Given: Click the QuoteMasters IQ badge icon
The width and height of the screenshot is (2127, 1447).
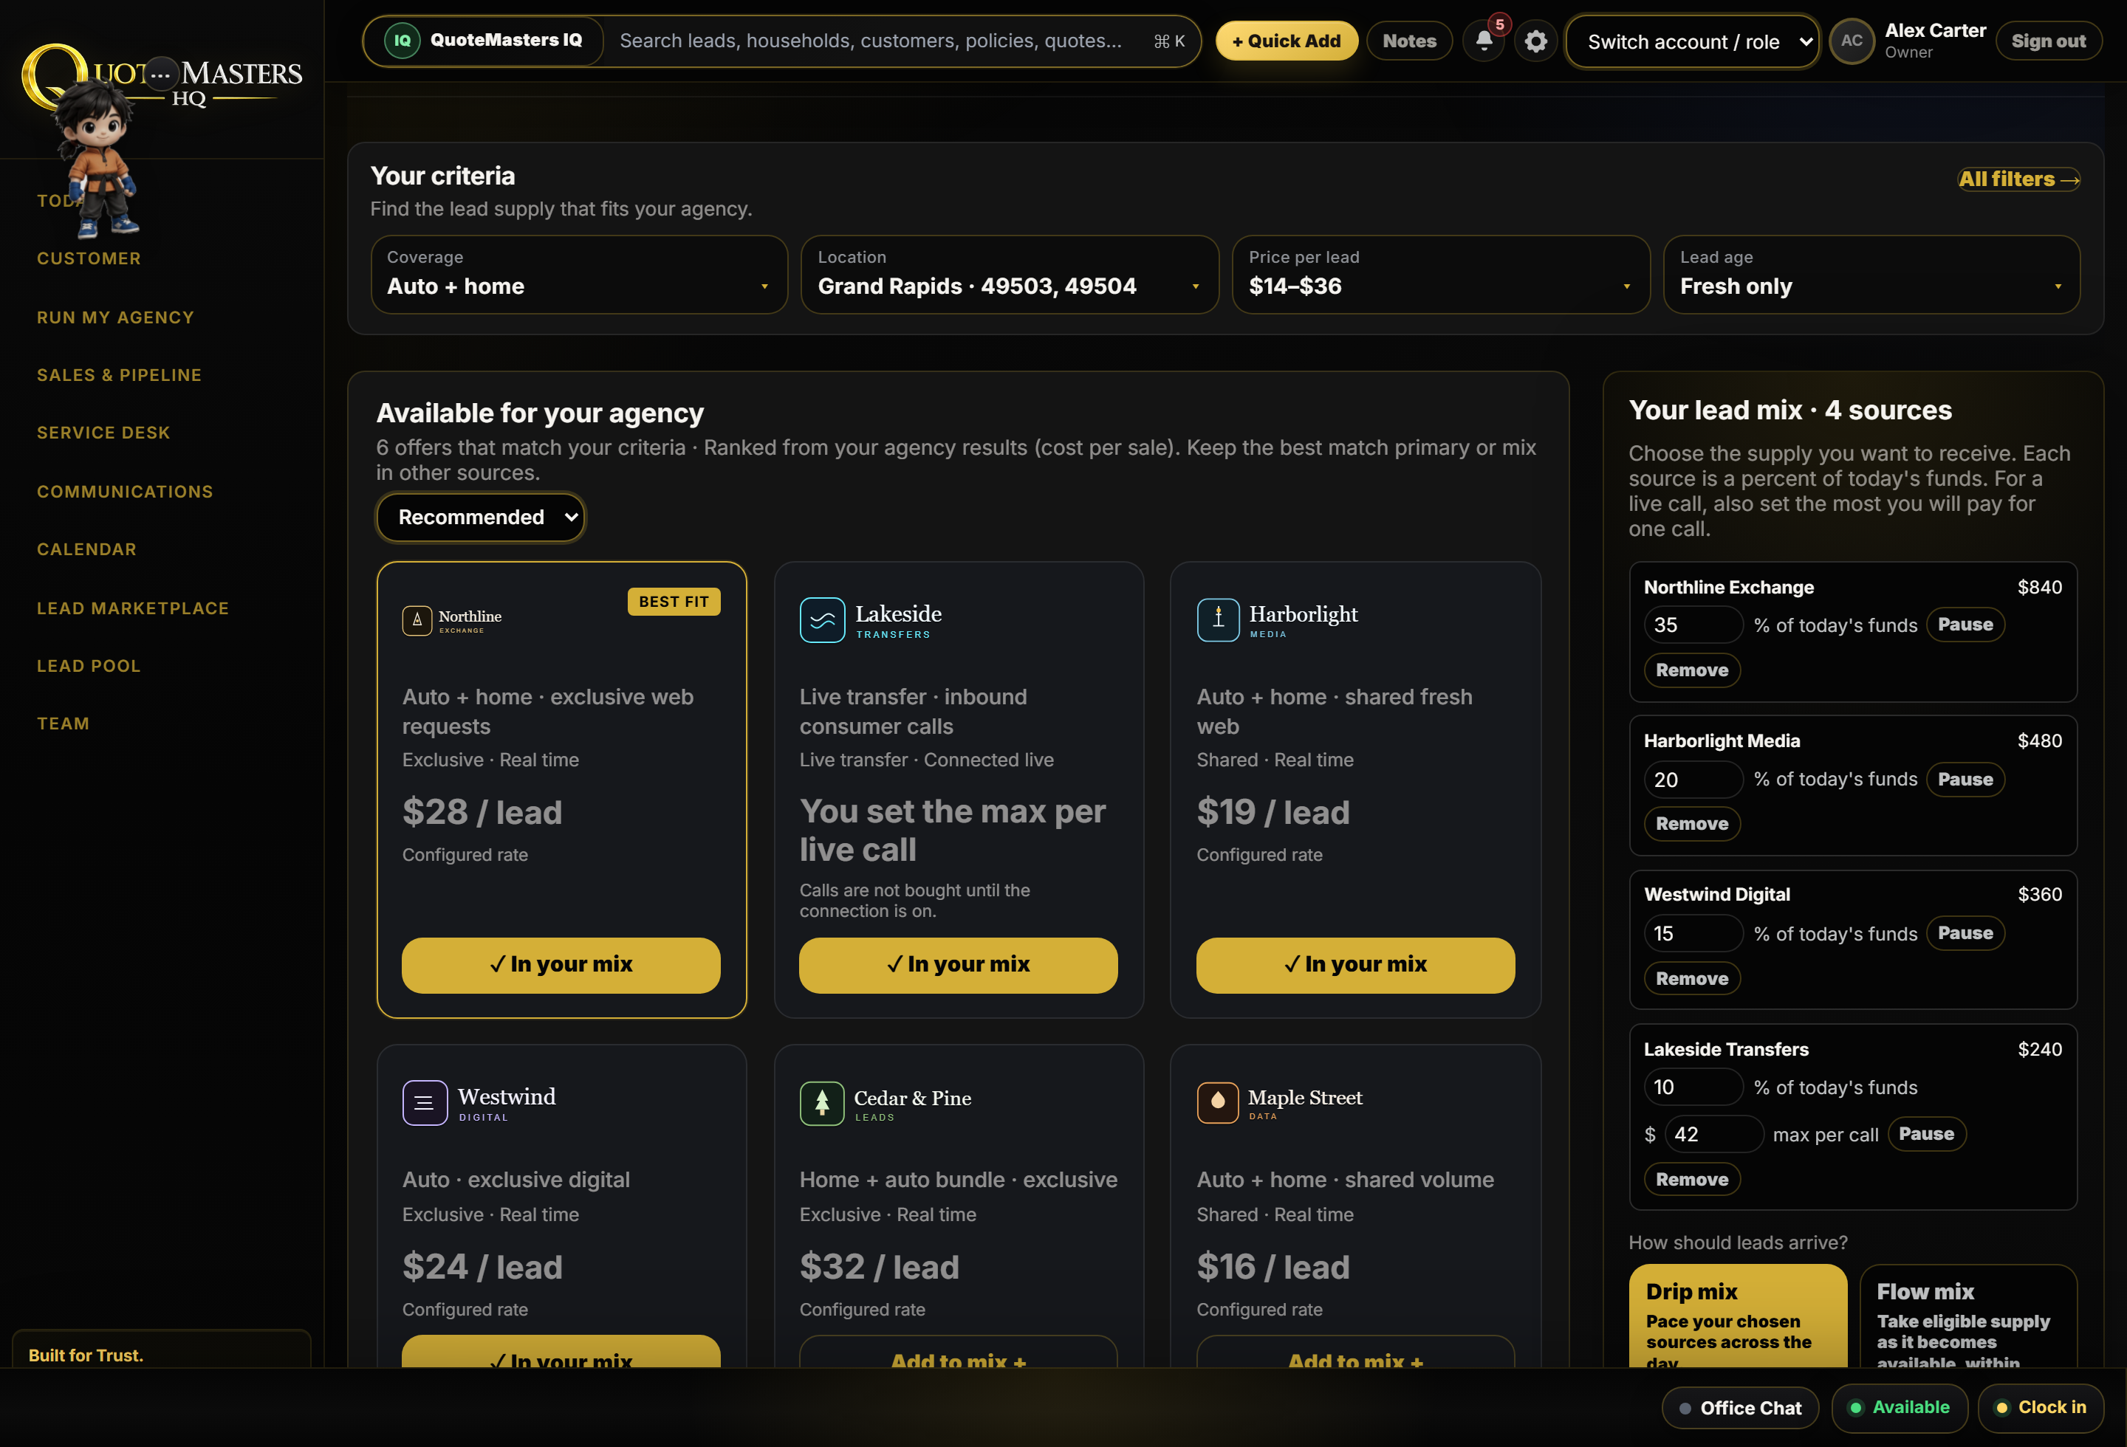Looking at the screenshot, I should [402, 41].
